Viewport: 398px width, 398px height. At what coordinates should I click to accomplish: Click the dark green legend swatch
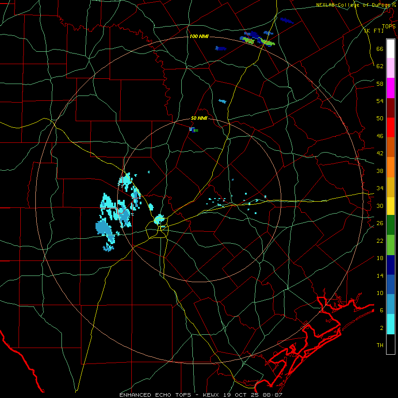tap(390, 225)
